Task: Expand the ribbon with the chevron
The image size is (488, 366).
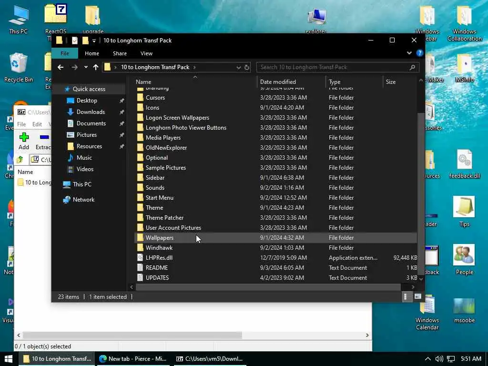Action: [x=409, y=53]
